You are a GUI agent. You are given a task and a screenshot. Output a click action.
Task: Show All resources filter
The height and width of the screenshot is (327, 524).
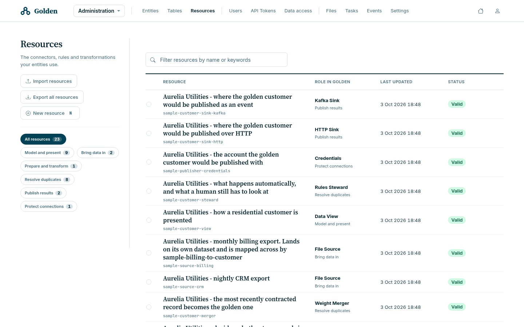(43, 139)
